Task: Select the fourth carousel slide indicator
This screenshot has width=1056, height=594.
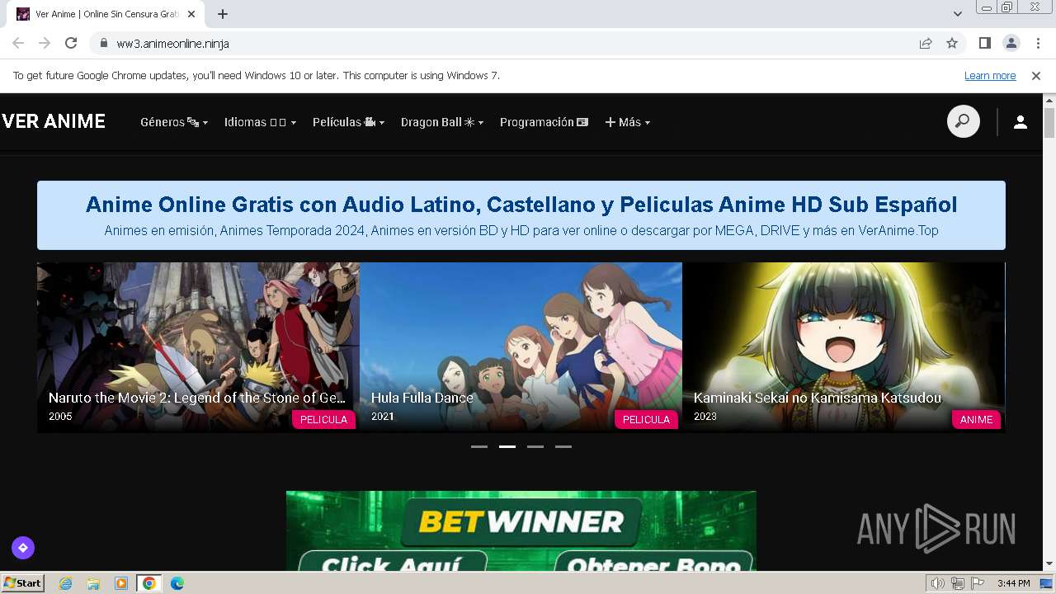Action: [563, 446]
